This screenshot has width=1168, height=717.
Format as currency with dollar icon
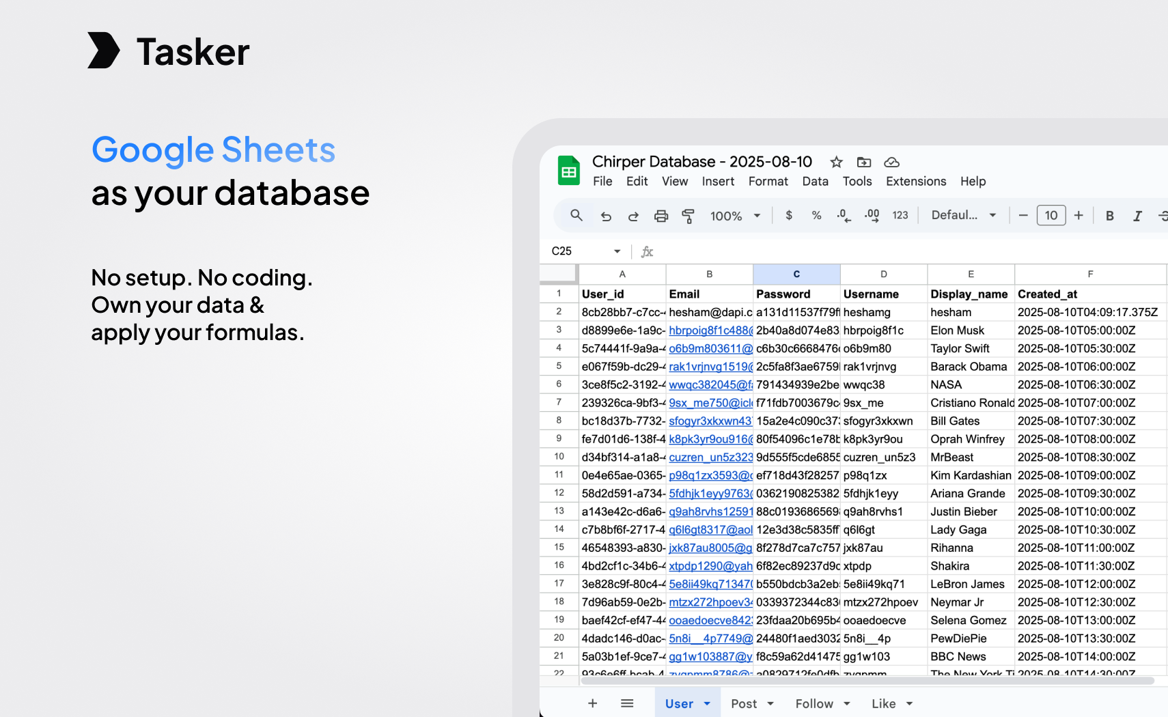(789, 215)
